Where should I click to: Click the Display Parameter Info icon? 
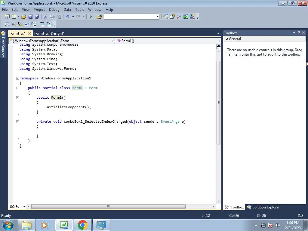click(x=14, y=24)
